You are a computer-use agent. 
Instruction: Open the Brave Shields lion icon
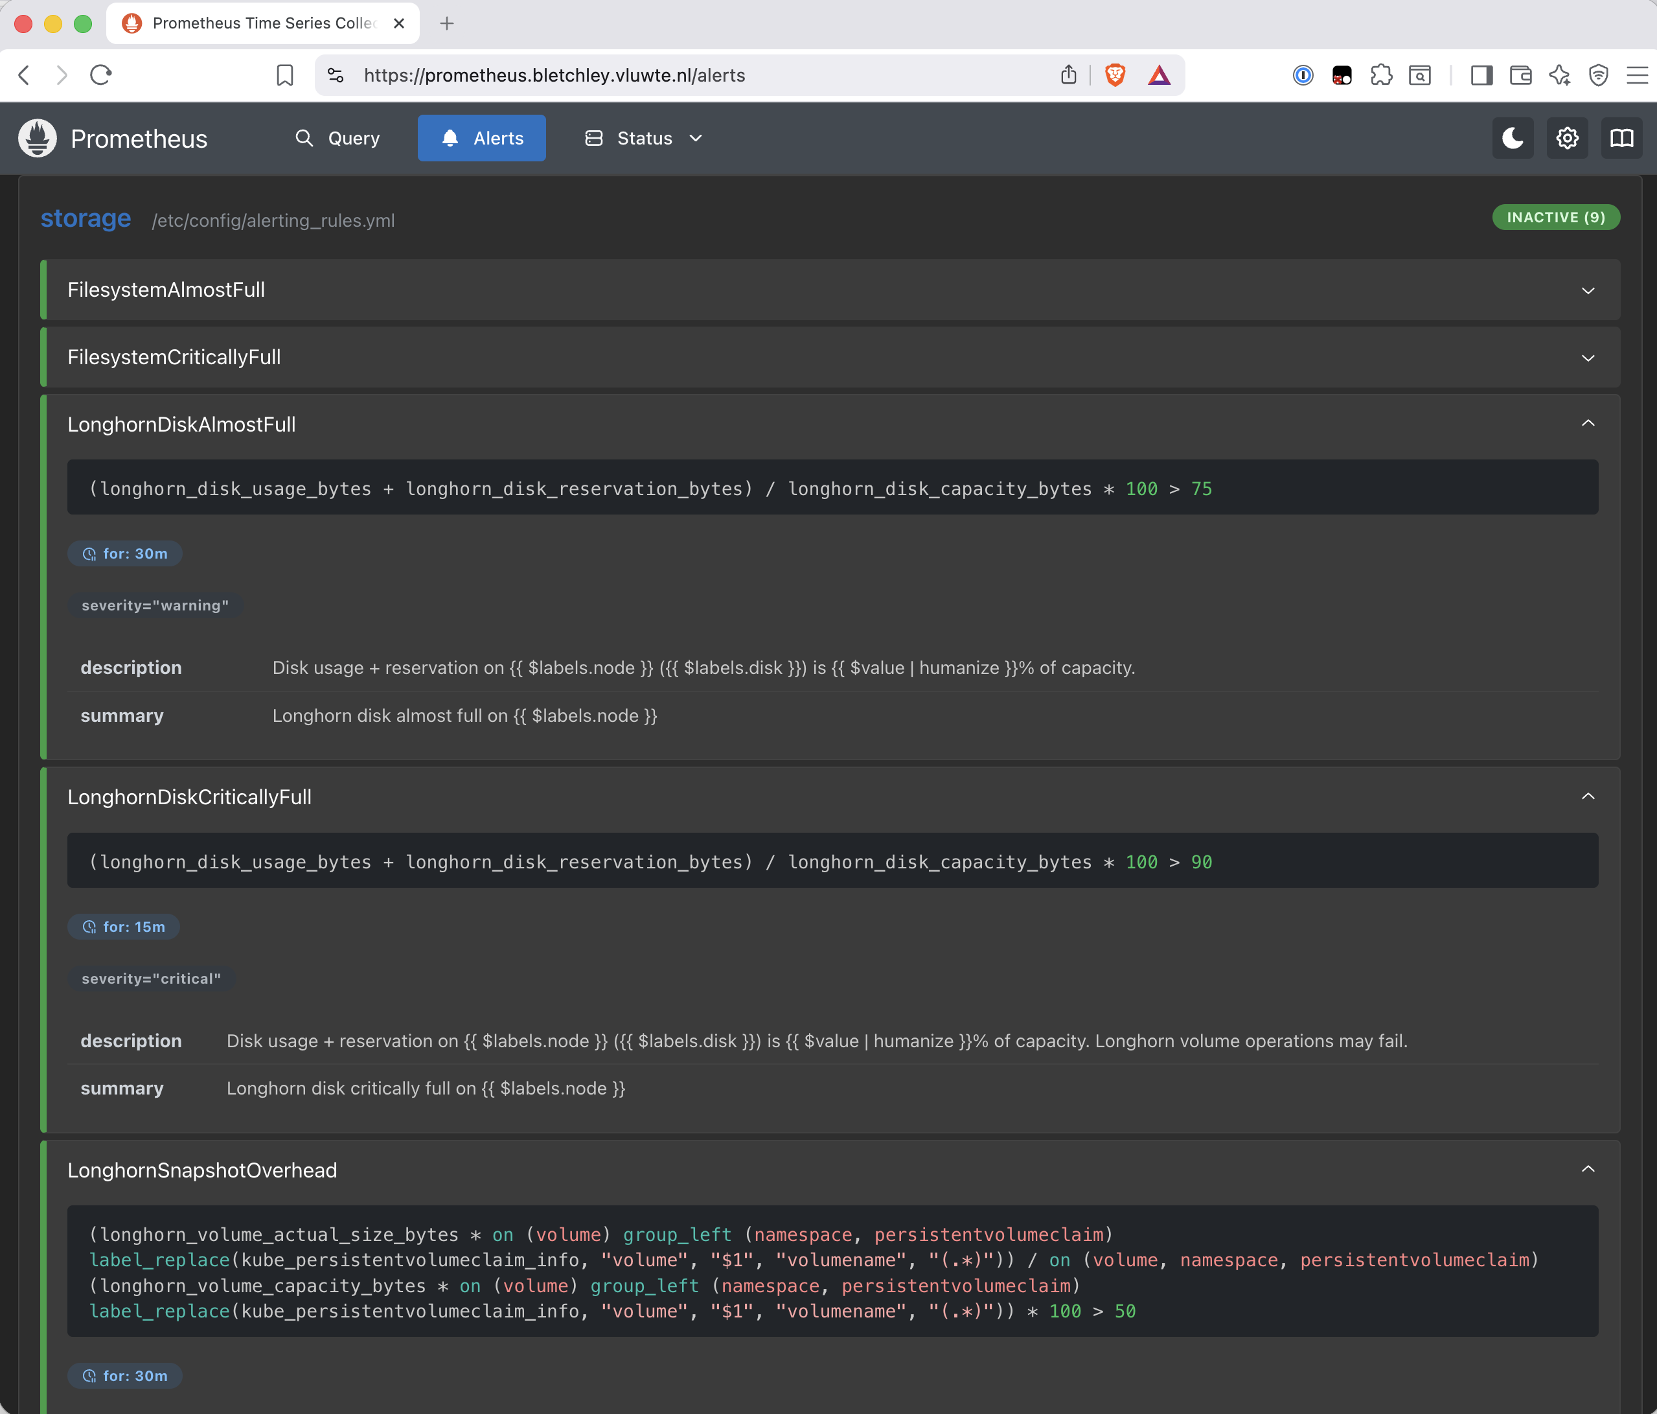coord(1115,75)
